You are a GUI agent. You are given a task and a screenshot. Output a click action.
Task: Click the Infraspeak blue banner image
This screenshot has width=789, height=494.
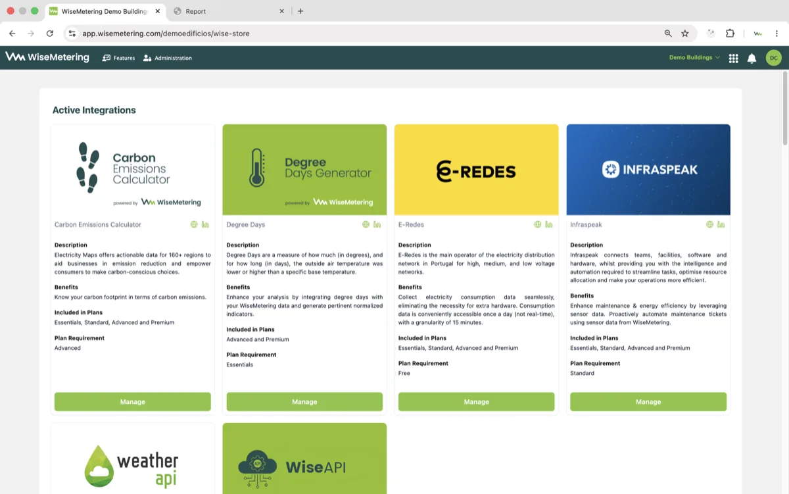click(x=648, y=170)
